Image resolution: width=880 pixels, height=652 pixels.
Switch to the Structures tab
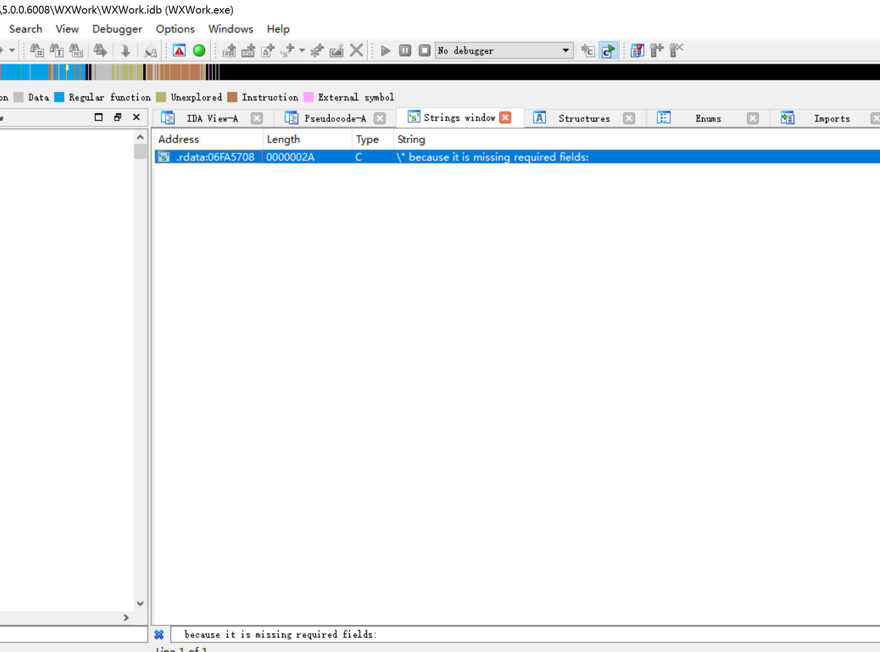click(584, 118)
